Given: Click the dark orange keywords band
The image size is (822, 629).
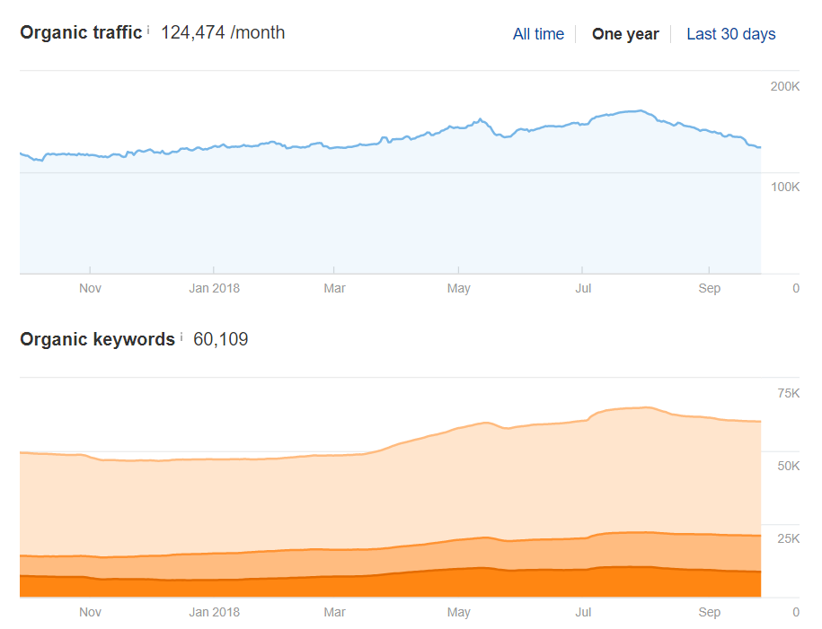Looking at the screenshot, I should 390,587.
